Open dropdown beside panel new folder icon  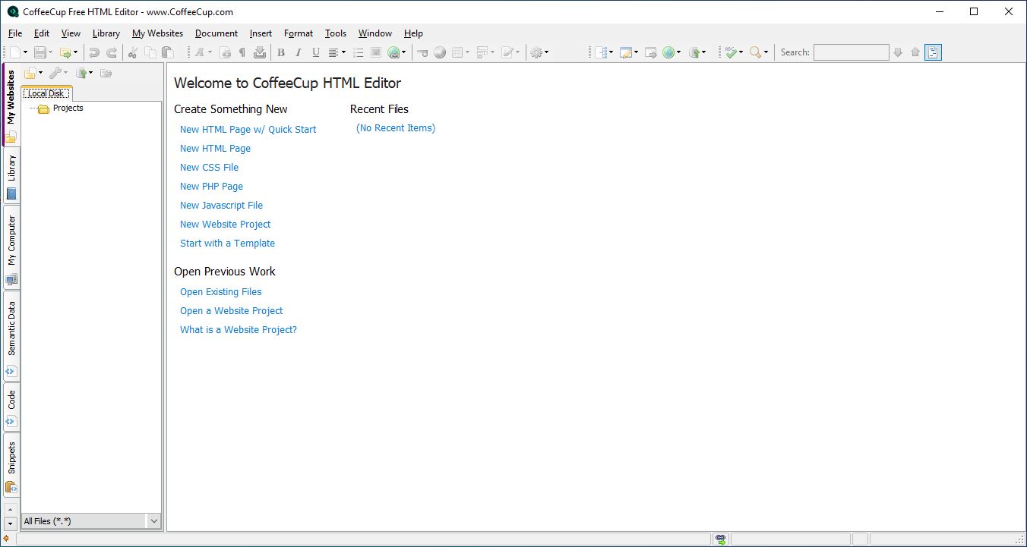click(41, 73)
